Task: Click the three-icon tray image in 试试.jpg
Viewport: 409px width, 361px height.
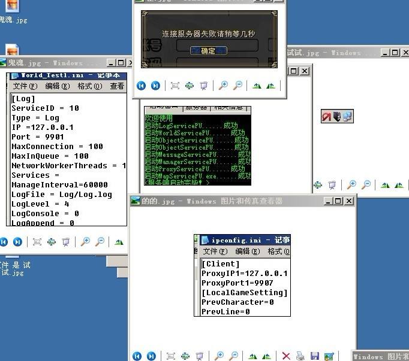Action: [337, 116]
